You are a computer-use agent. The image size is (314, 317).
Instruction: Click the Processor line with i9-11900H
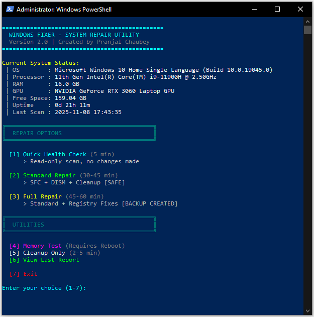(x=114, y=77)
